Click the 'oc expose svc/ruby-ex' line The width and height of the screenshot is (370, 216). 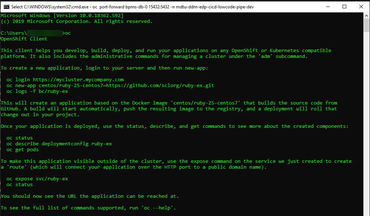pos(37,178)
